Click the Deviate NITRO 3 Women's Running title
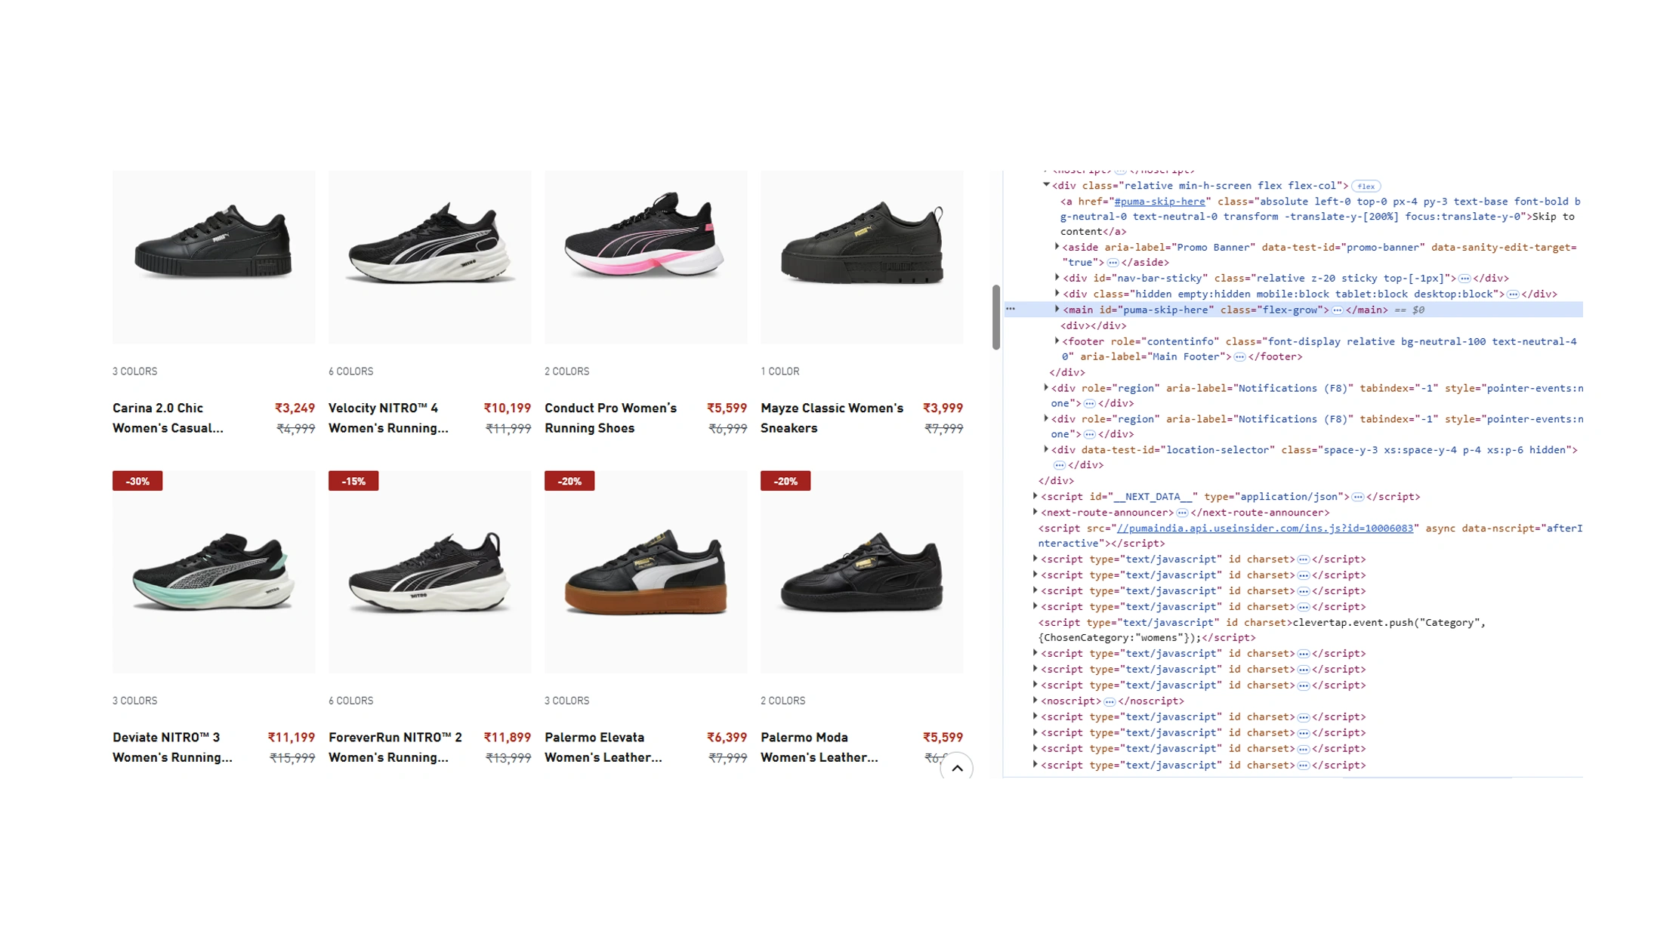The image size is (1679, 949). click(172, 747)
